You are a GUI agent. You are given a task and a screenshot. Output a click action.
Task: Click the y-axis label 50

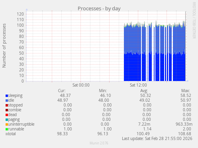(x=22, y=53)
